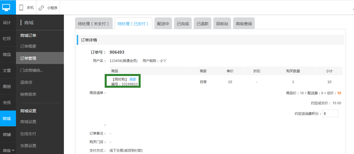
Task: Open 销售报表 in the submenu
Action: click(x=28, y=94)
